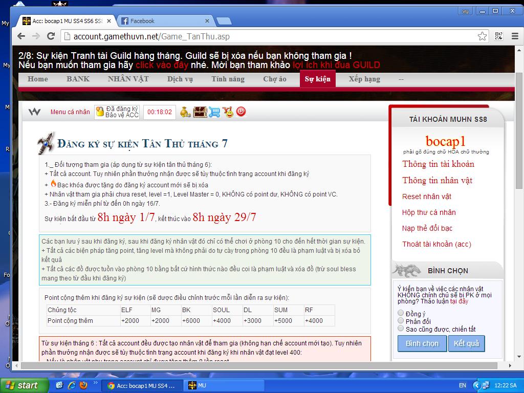Reload the page with the refresh icon
The image size is (524, 393).
coord(51,36)
